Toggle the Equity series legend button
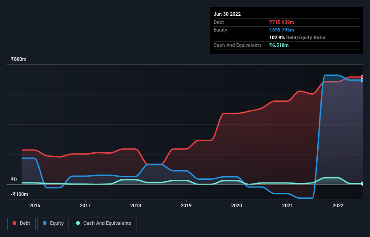Screen dimensions: 370x237 coord(53,223)
